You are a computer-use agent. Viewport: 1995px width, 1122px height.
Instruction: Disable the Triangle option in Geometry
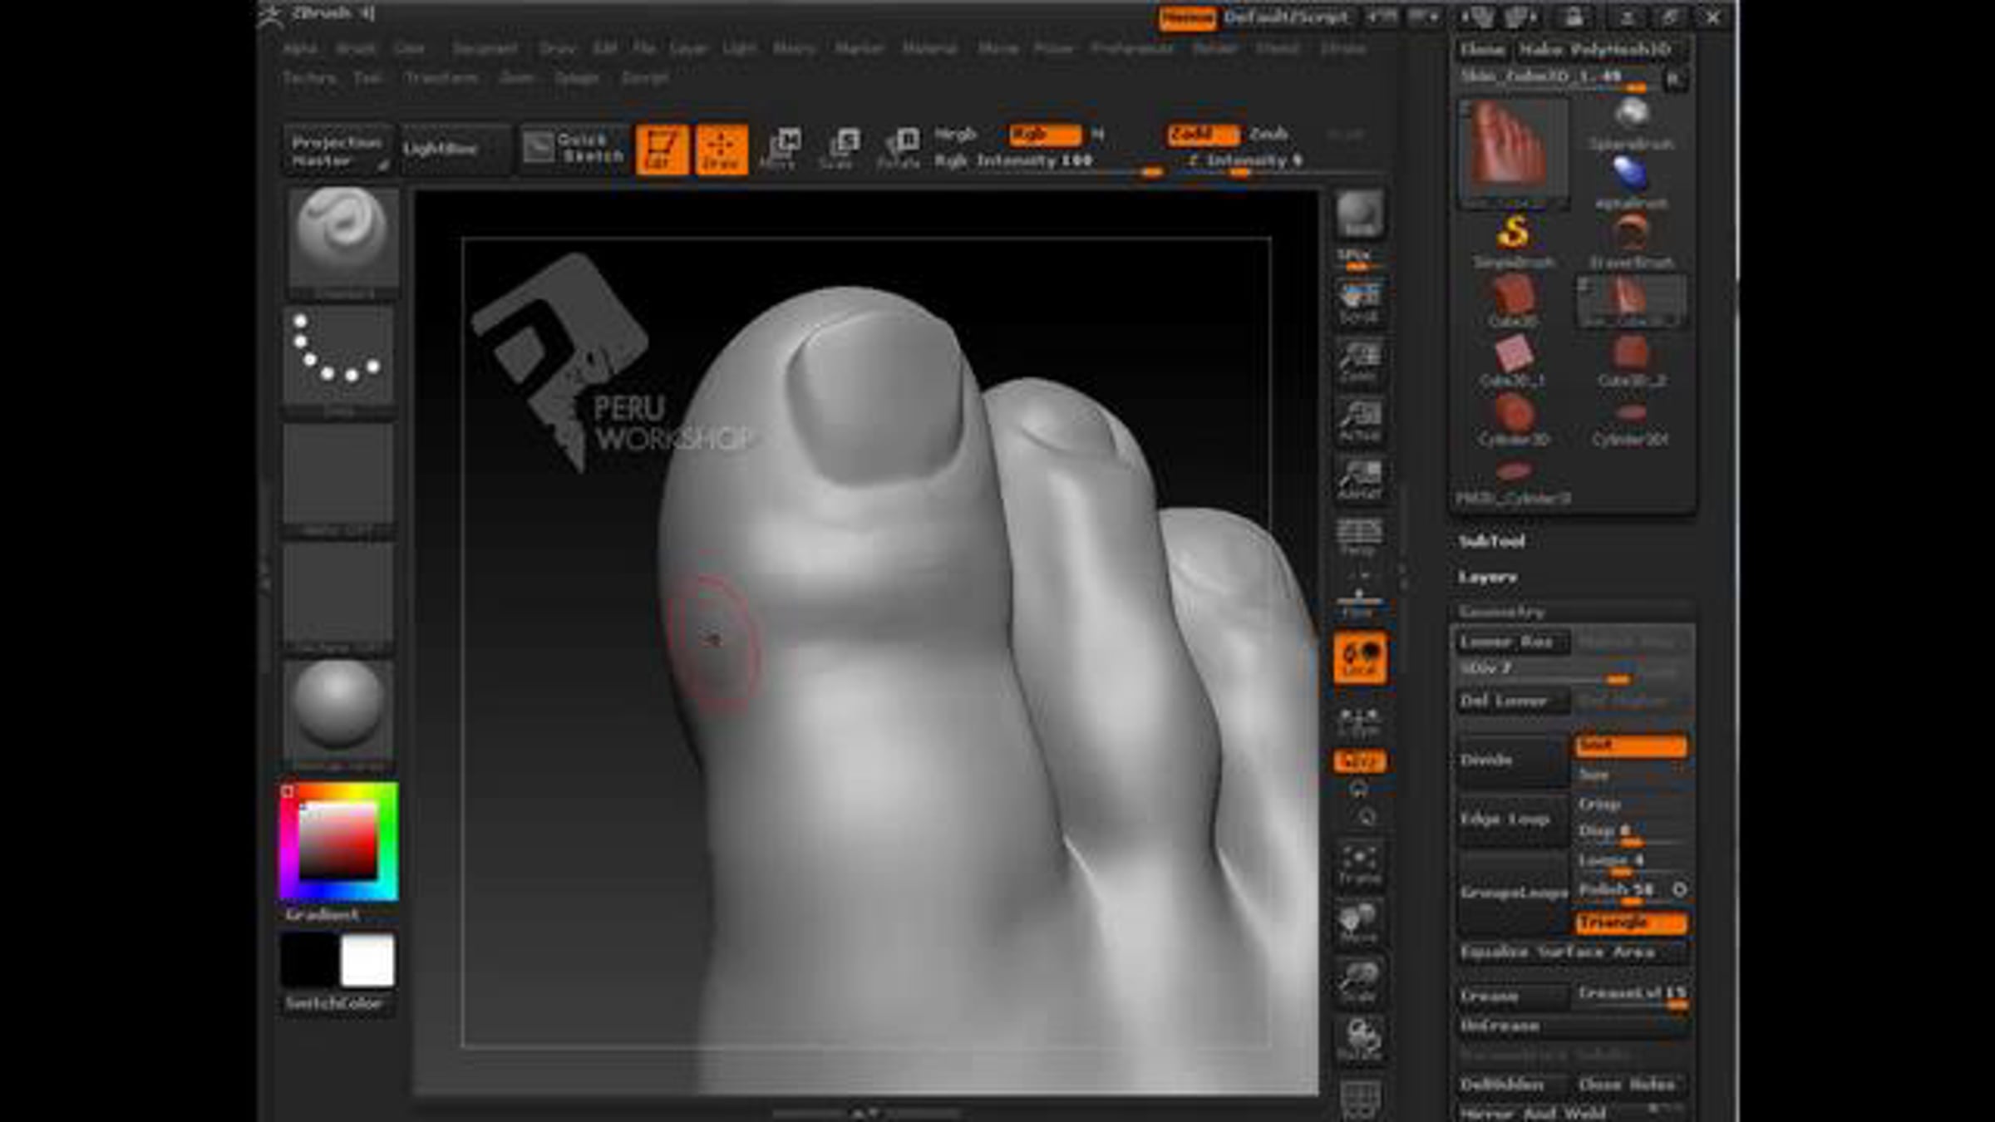tap(1629, 923)
